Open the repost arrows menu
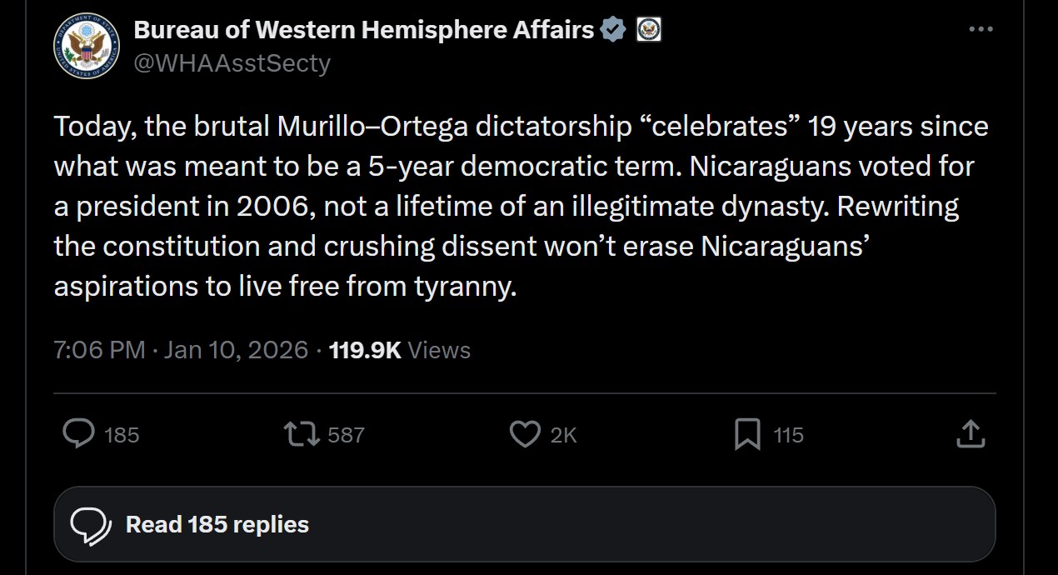Viewport: 1058px width, 575px height. [x=301, y=434]
